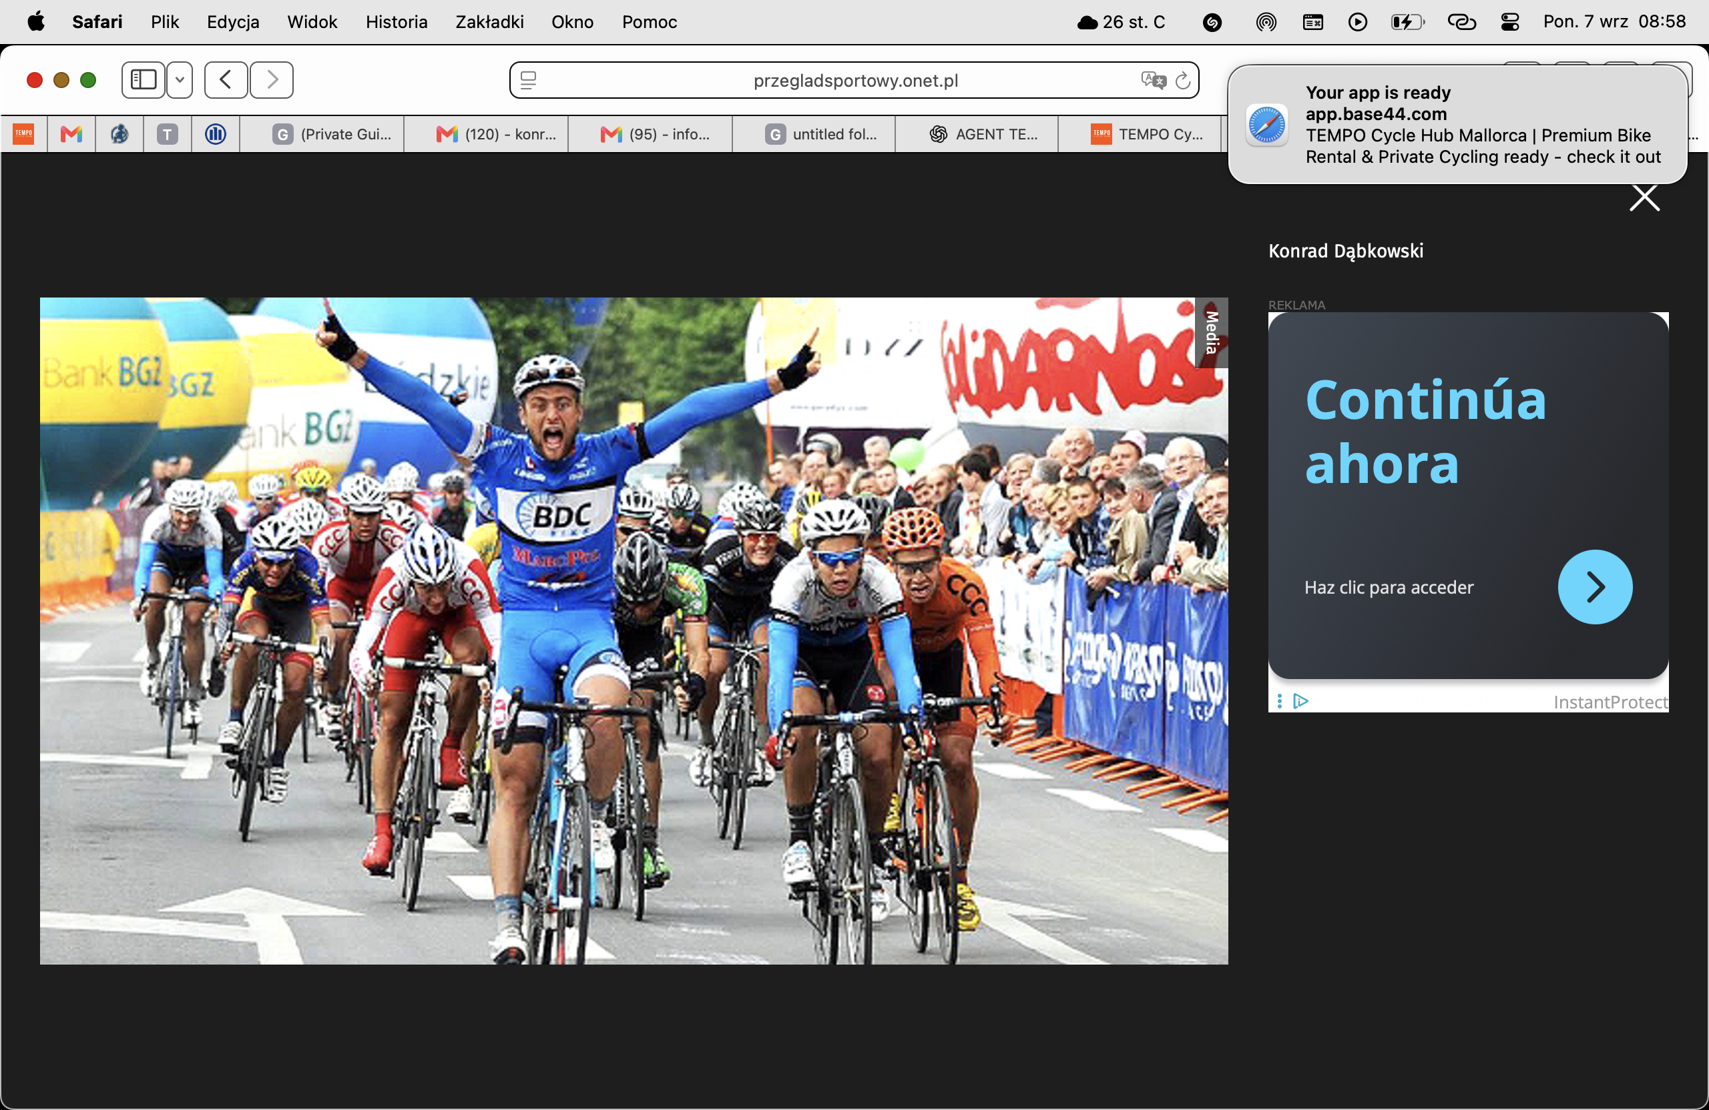Screen dimensions: 1709x1110
Task: Open the AdChoices triangle icon
Action: point(1300,701)
